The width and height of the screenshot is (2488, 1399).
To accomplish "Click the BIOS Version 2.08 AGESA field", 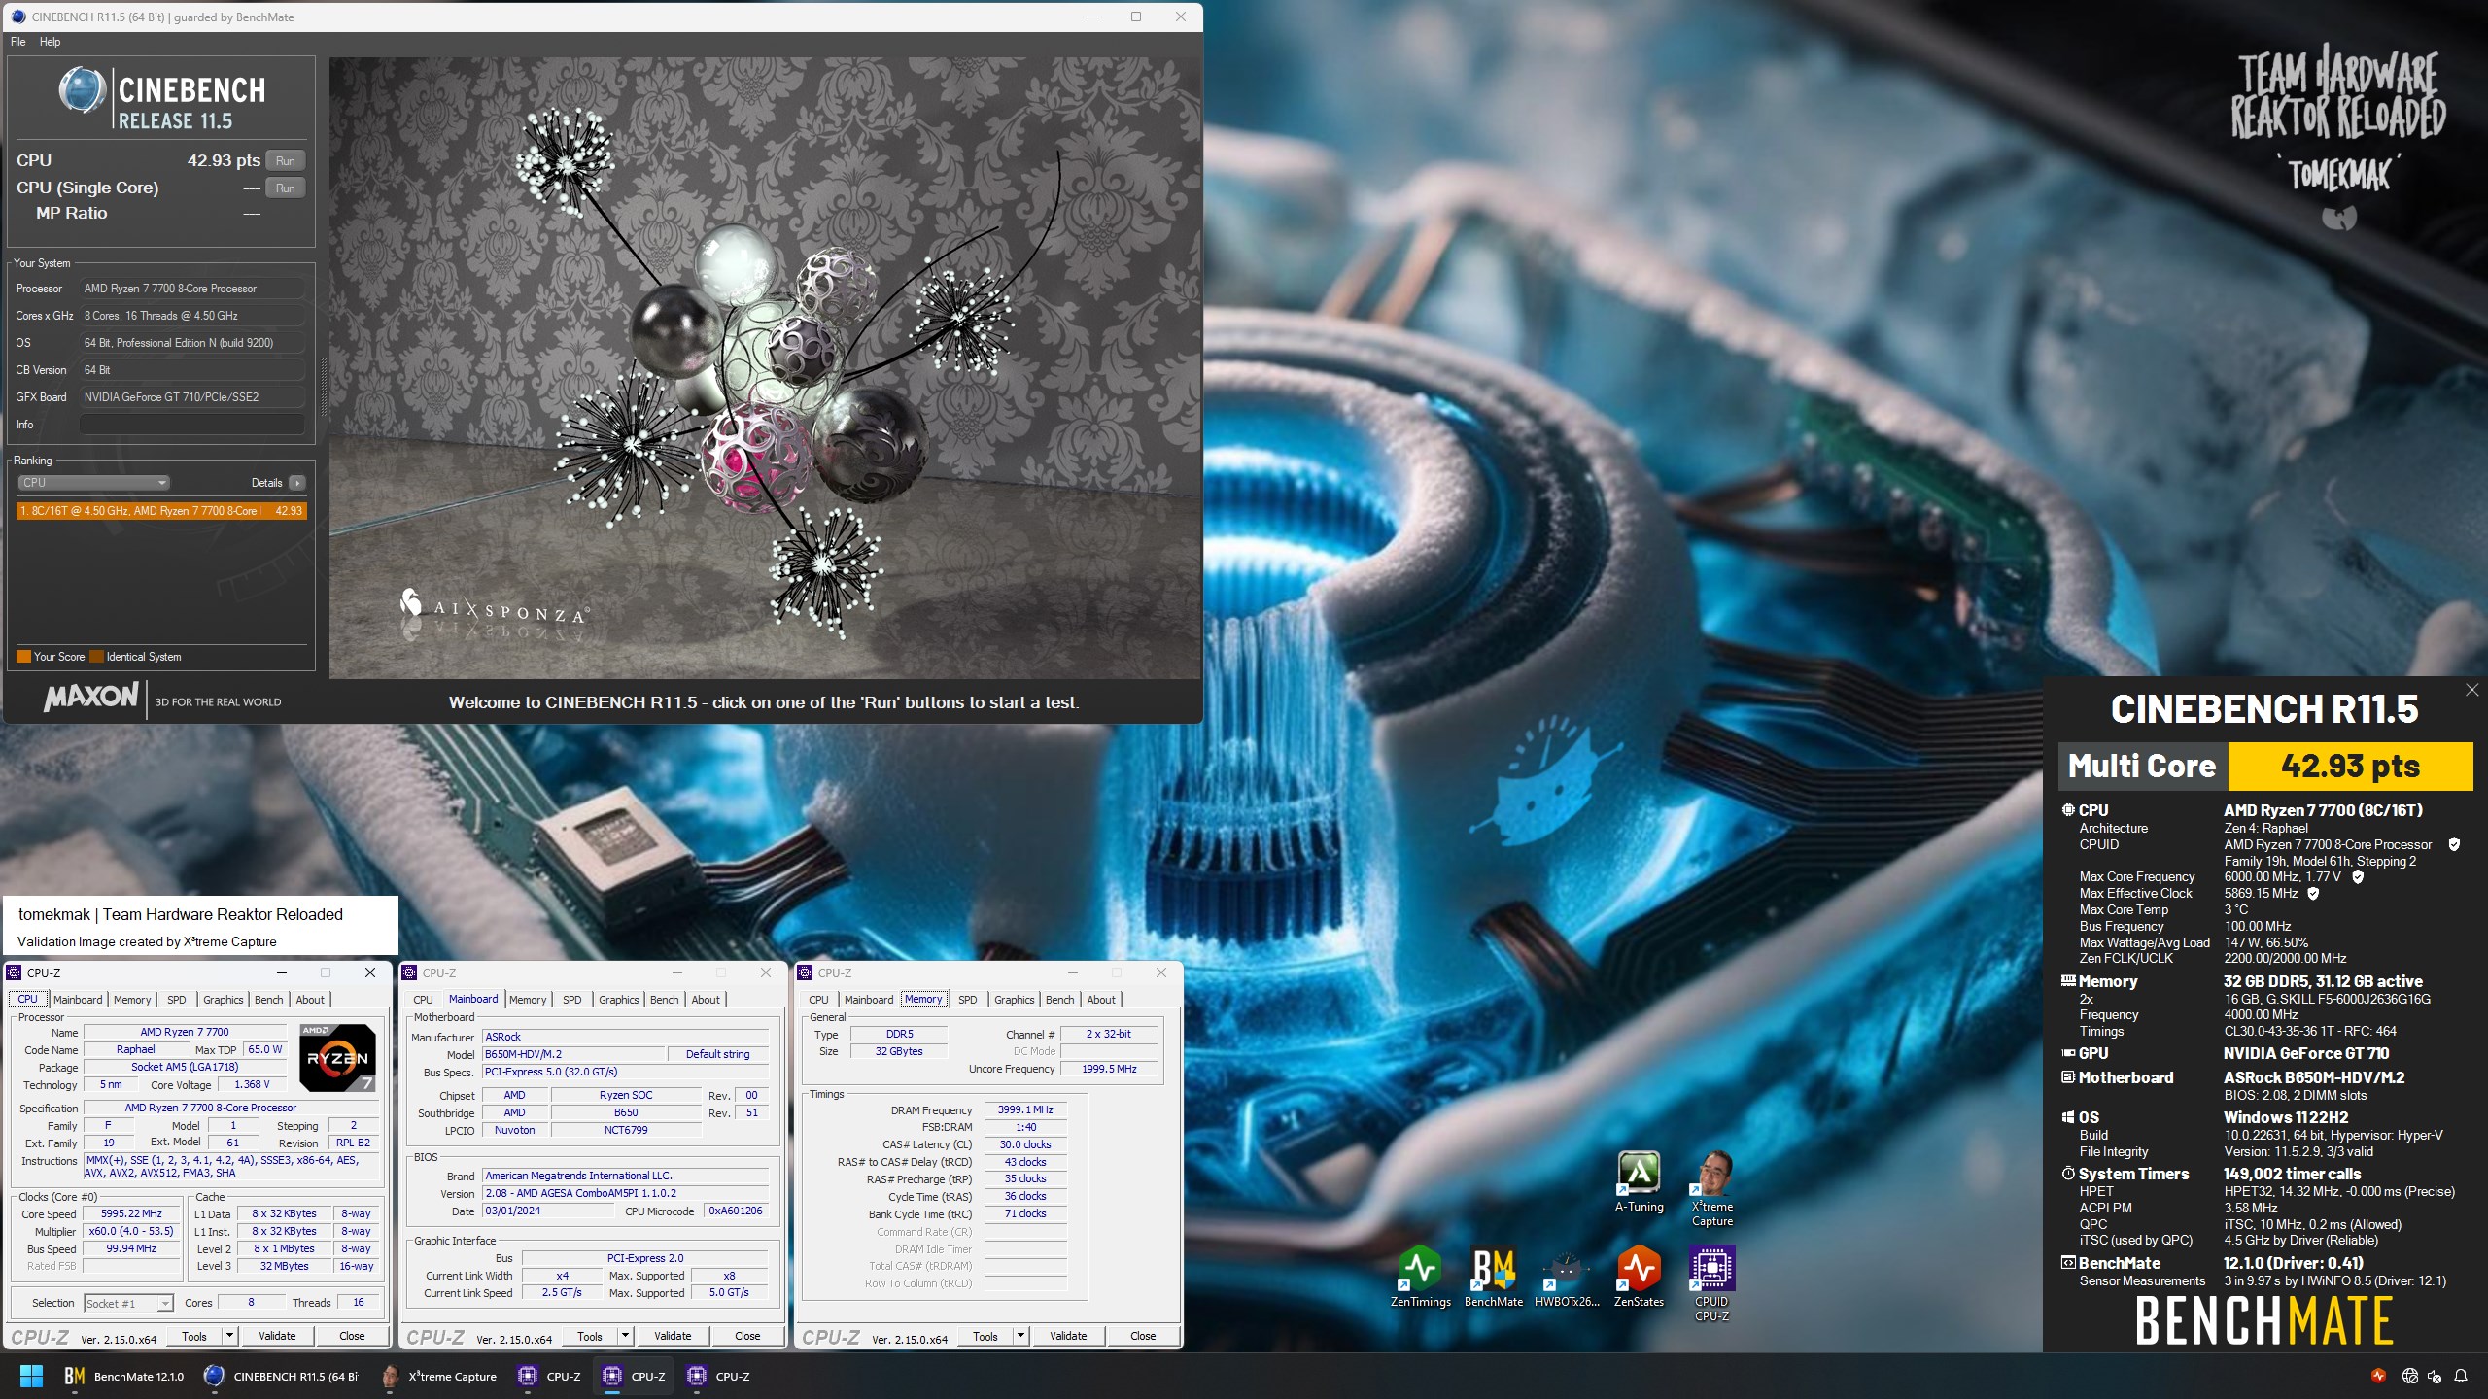I will point(625,1193).
